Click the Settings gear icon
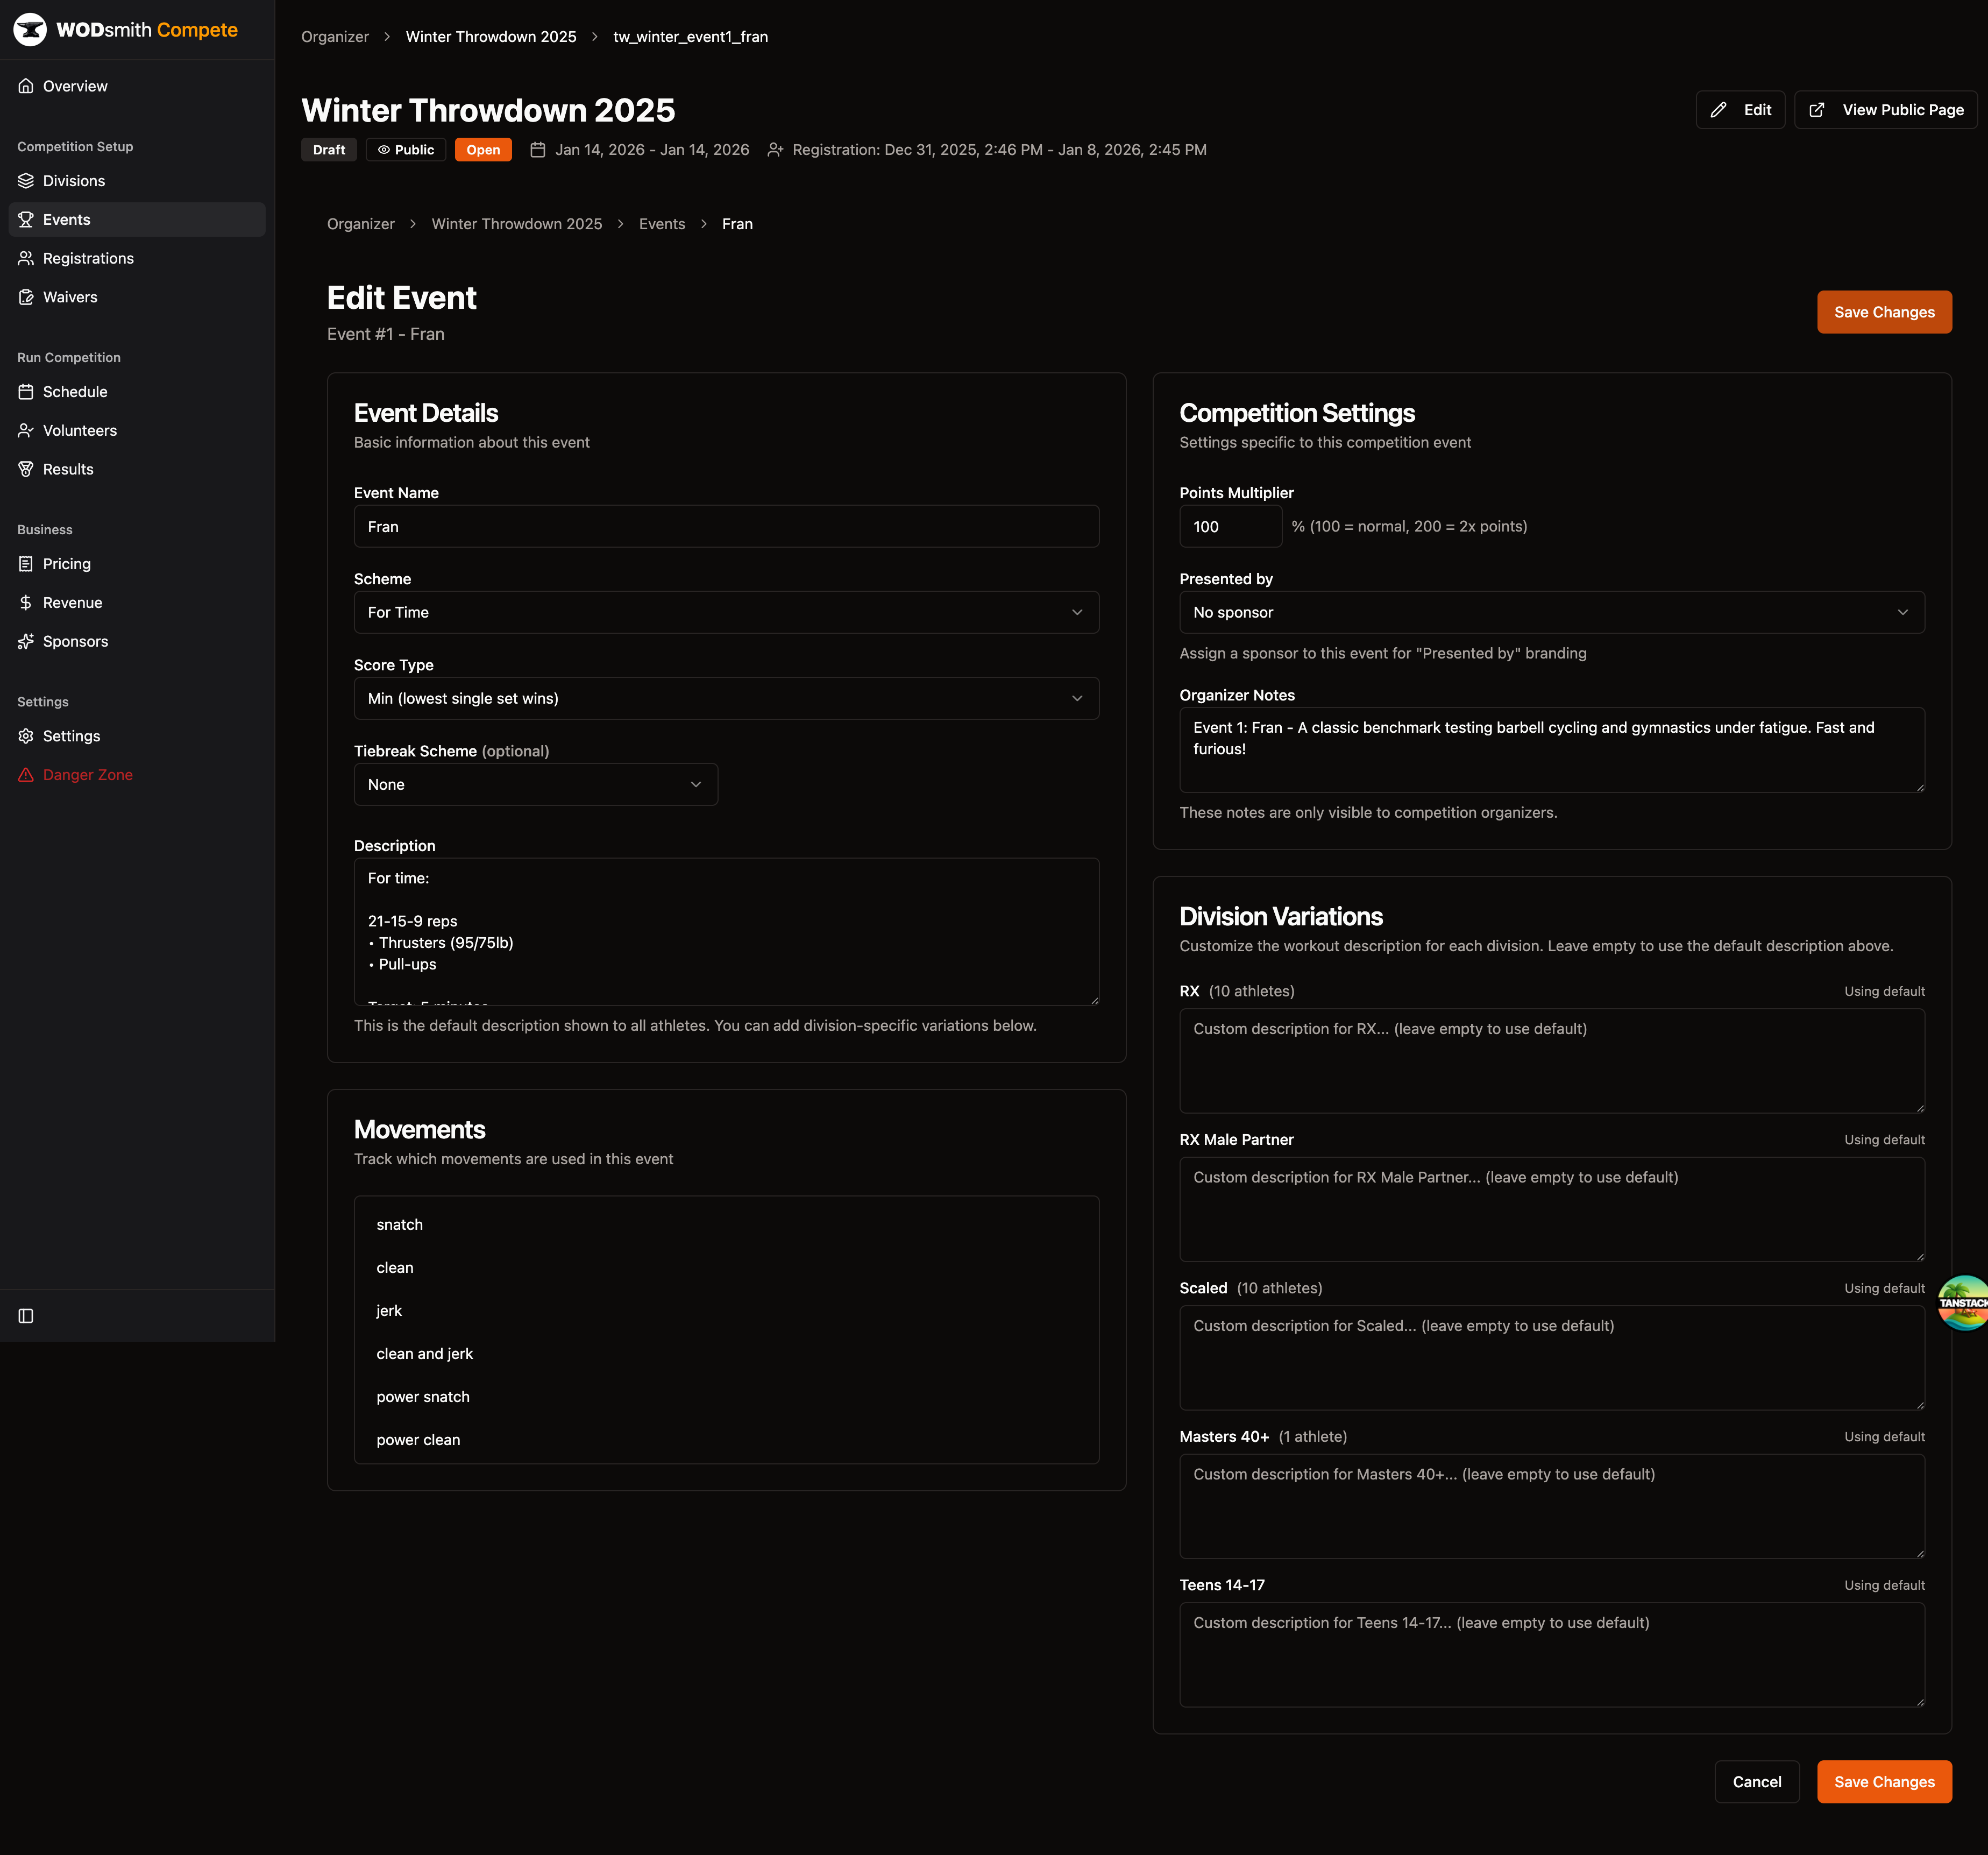1988x1855 pixels. 26,736
